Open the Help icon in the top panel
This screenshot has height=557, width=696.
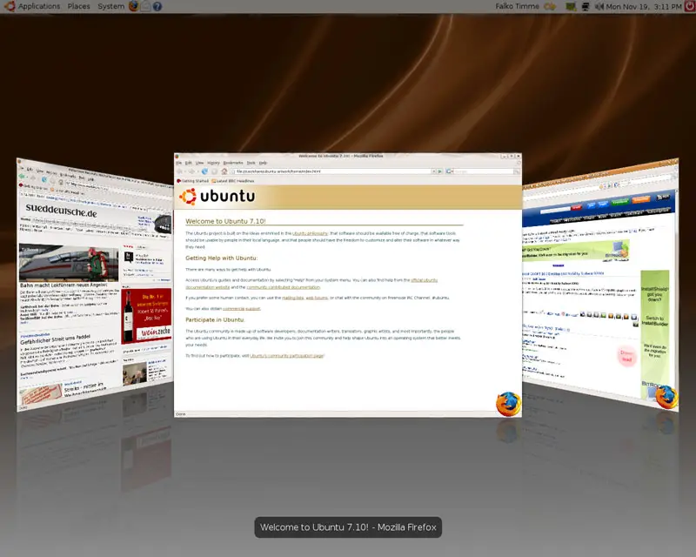pos(157,6)
